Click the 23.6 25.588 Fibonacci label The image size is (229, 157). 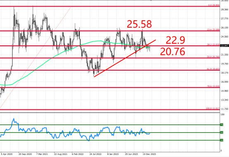click(213, 30)
